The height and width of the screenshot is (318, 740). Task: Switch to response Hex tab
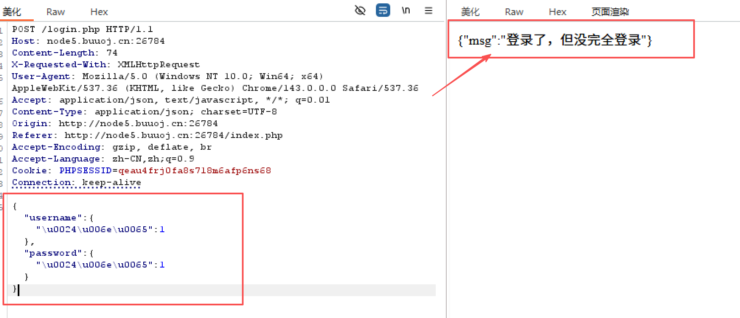[x=558, y=12]
